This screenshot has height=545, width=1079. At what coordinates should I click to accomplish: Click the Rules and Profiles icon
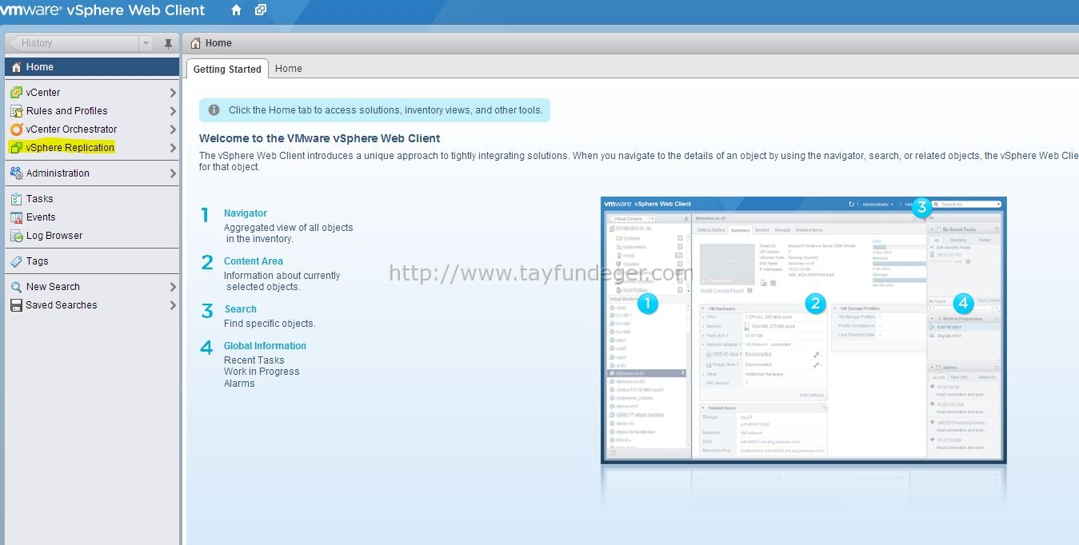[x=16, y=111]
